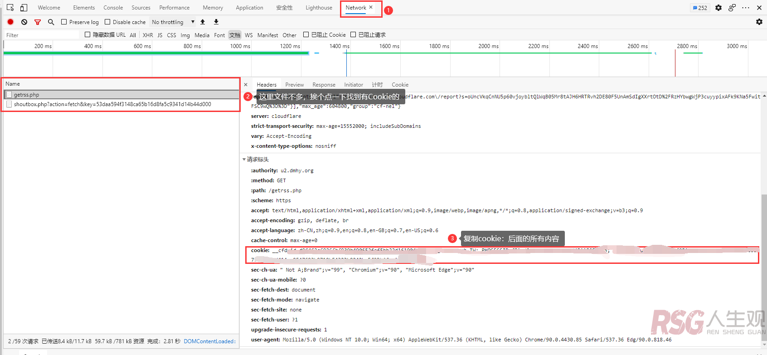The height and width of the screenshot is (355, 767).
Task: Select the XHR filter type
Action: point(148,35)
